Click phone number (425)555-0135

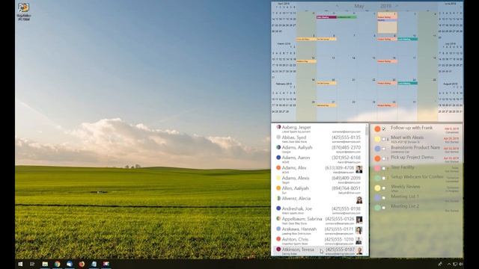pos(346,137)
